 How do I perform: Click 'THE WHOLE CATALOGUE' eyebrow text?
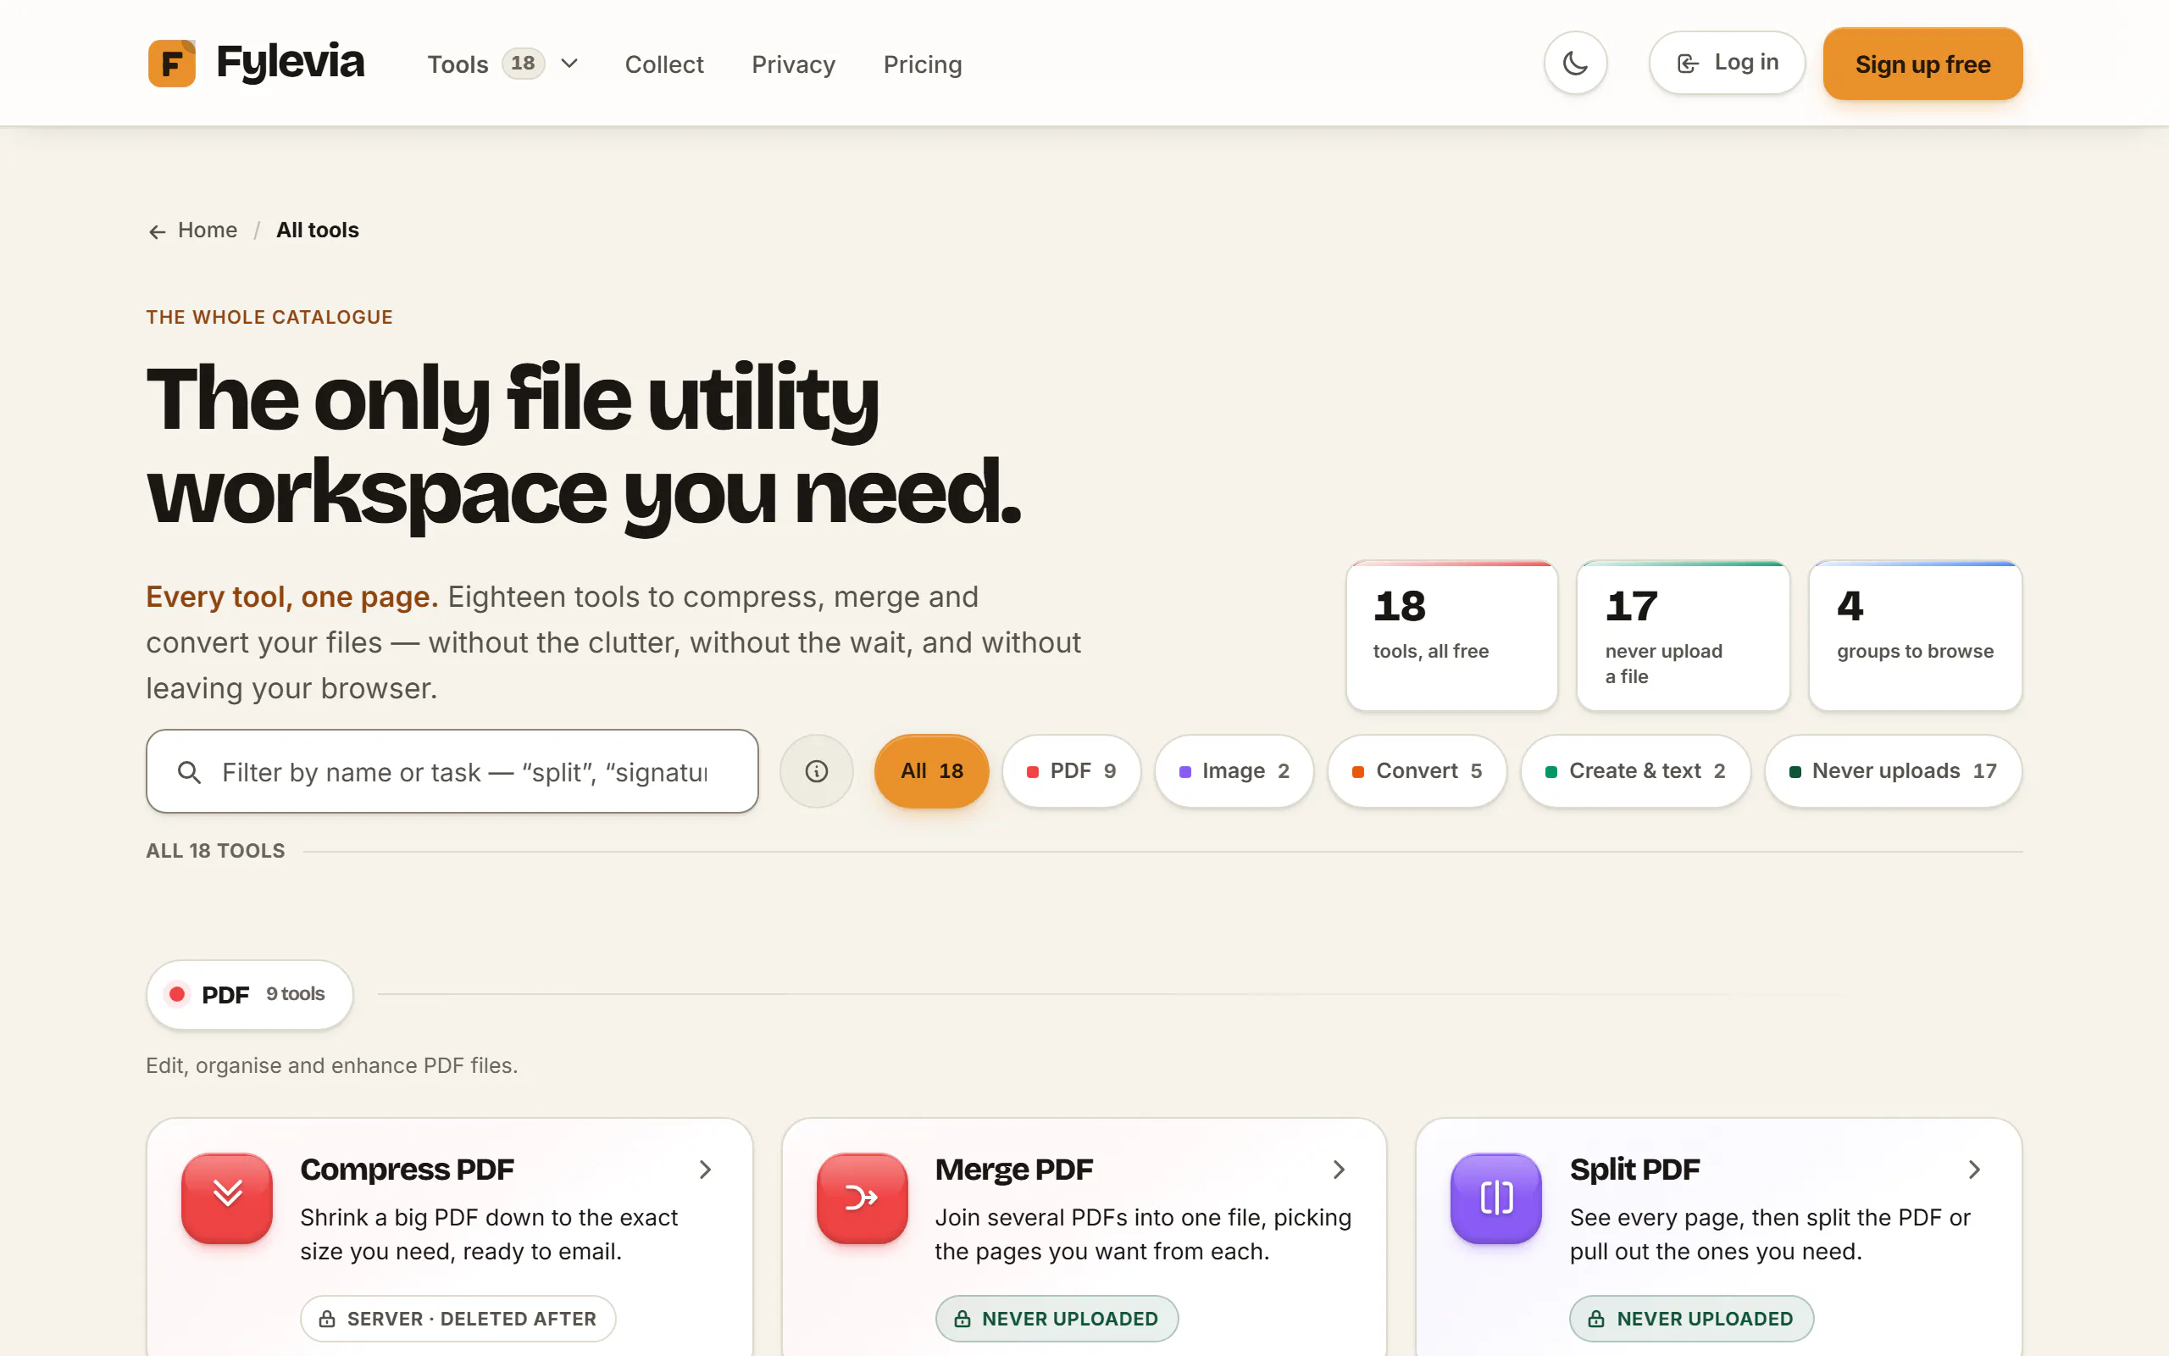(269, 318)
